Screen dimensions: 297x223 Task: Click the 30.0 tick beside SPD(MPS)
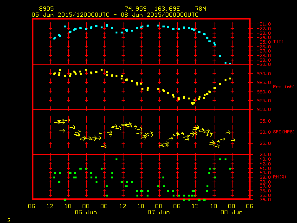click(265, 132)
